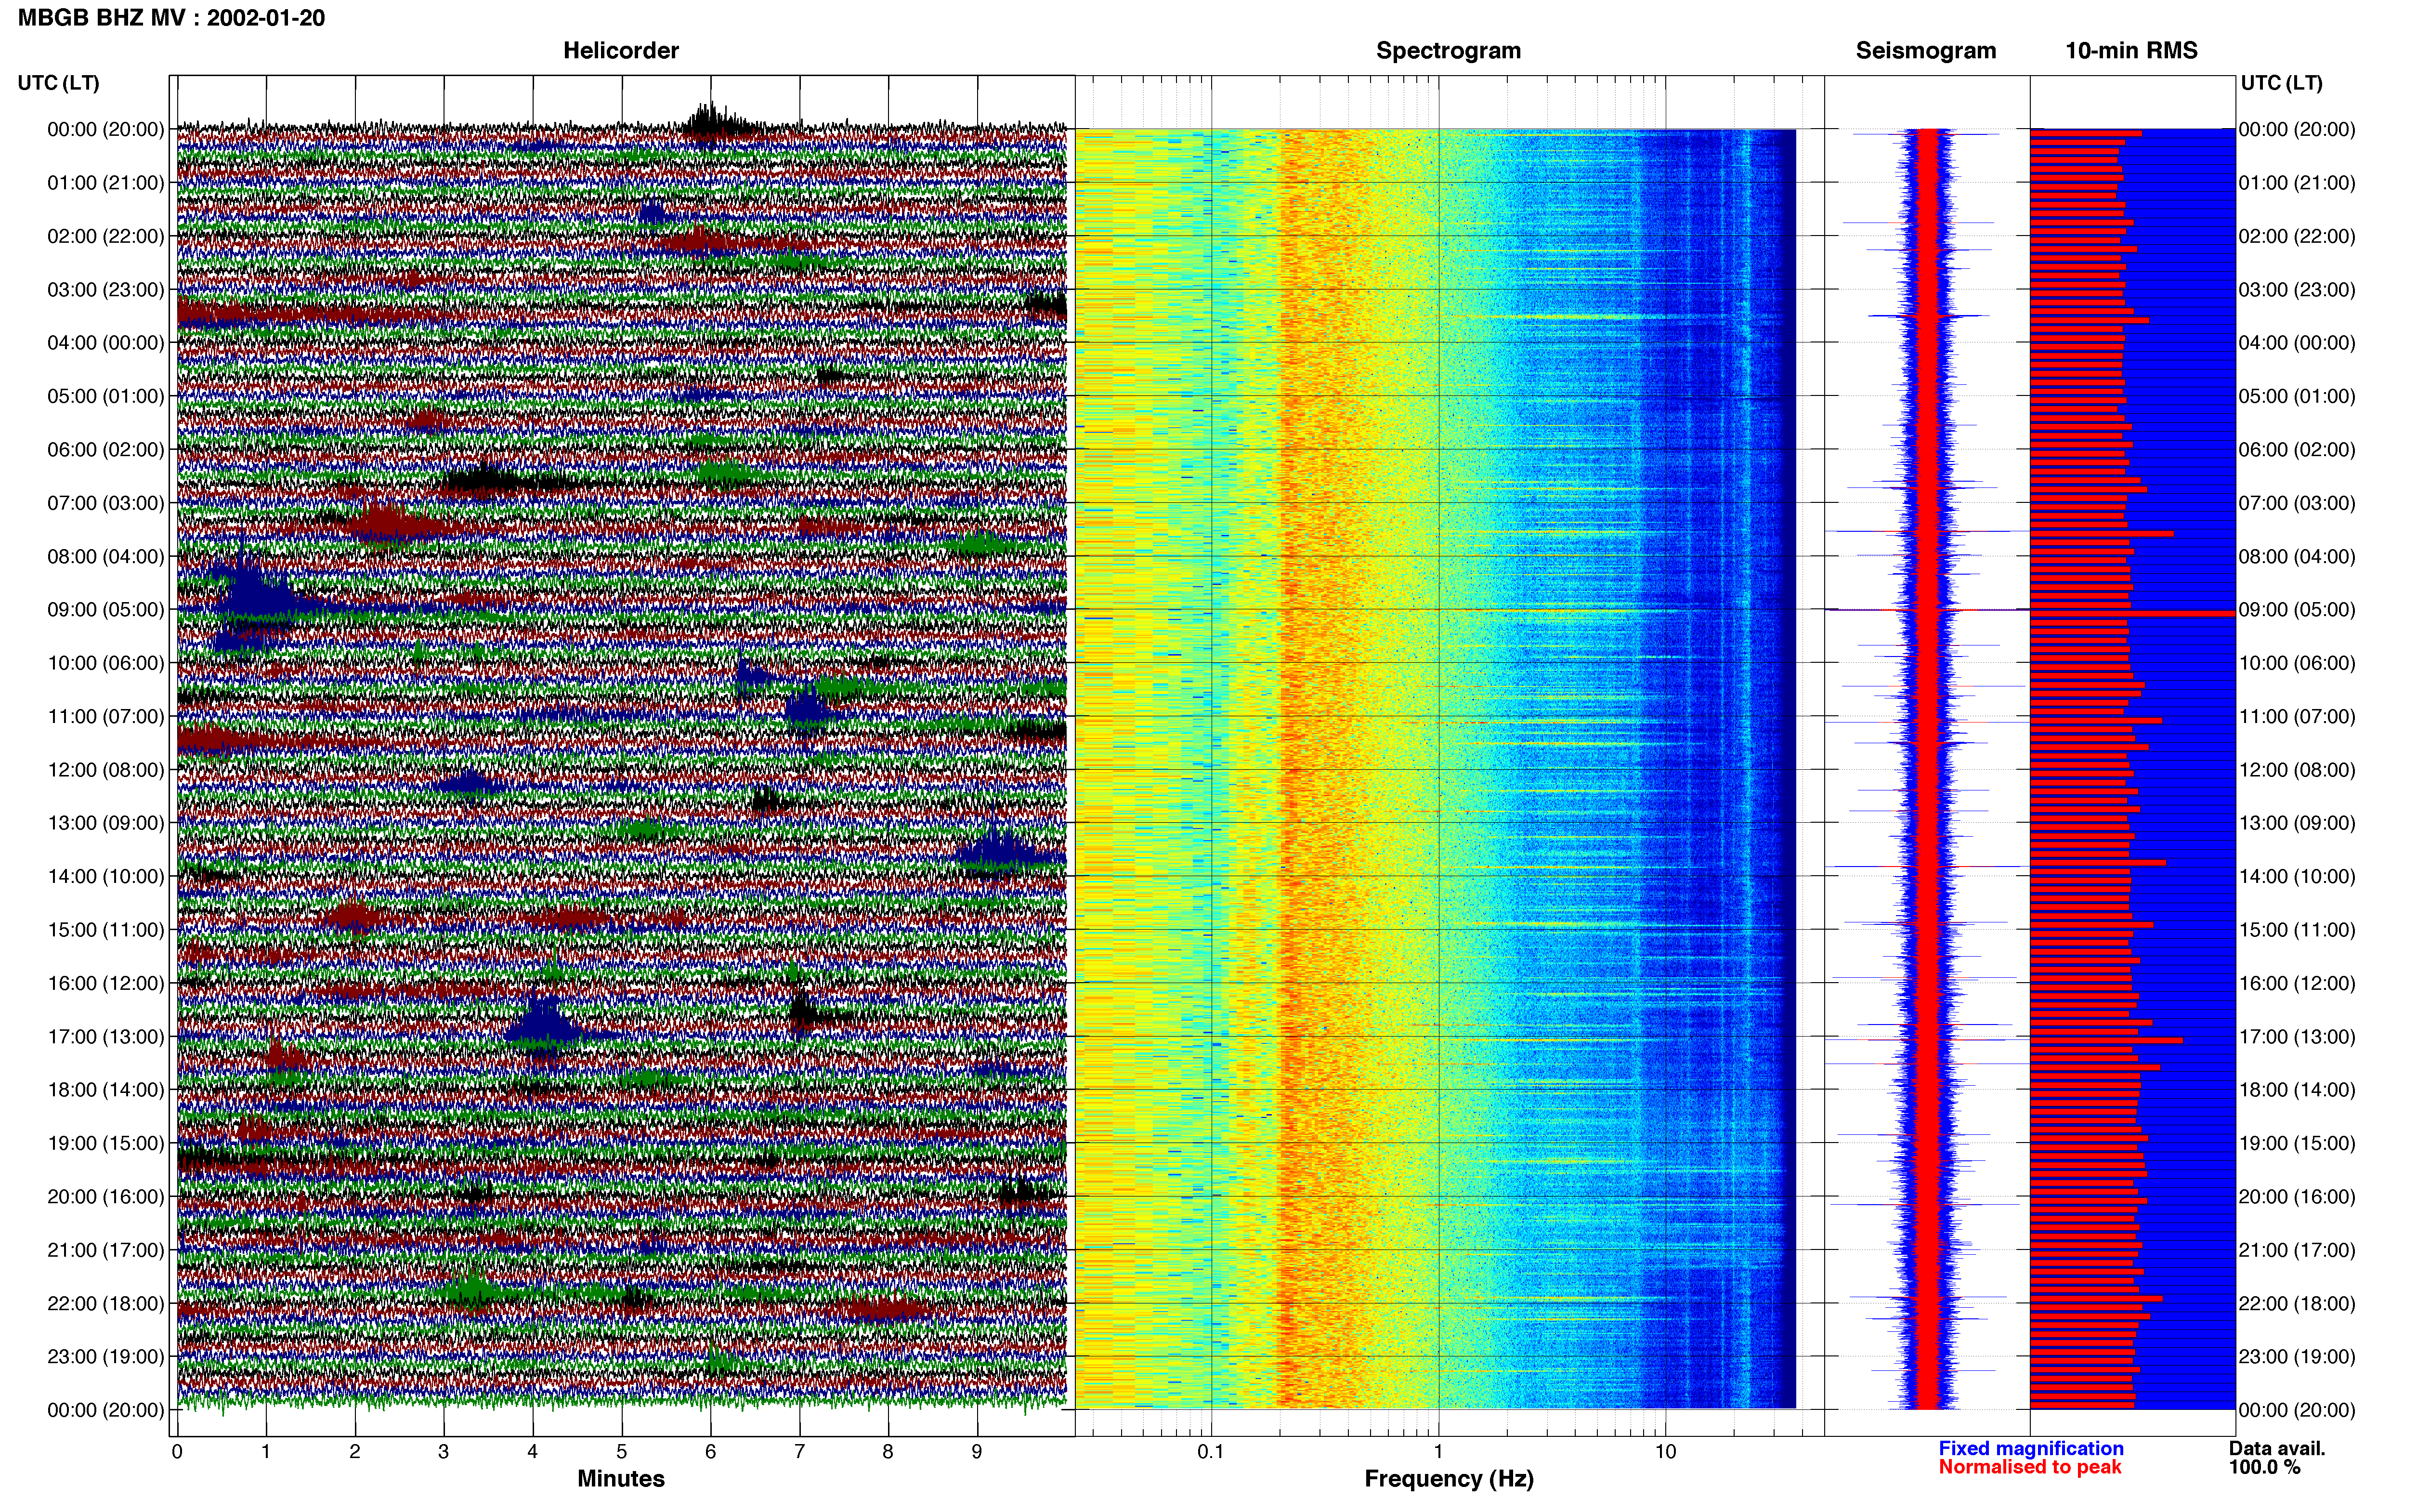Click "23:00 (19:00)" on the helicorder time axis

(106, 1357)
